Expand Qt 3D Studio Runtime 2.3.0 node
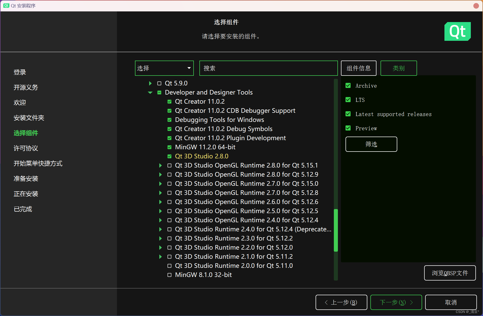Screen dimensions: 483x316 pos(160,238)
